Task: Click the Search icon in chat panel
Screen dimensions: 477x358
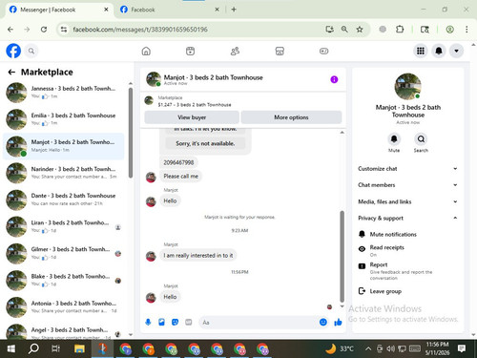Action: (x=421, y=139)
